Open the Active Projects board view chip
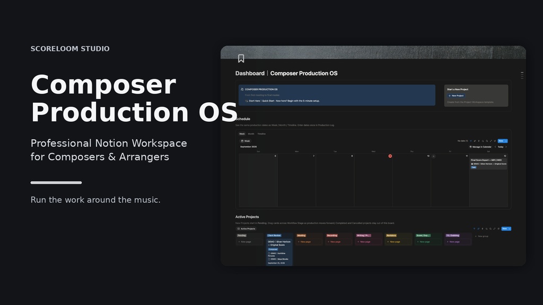Screen dimensions: 543x305 point(246,229)
